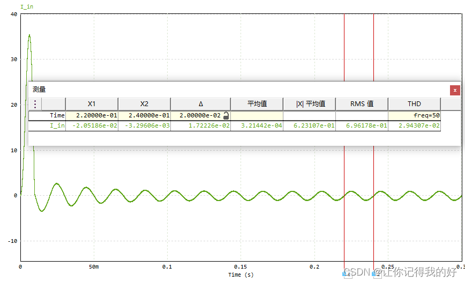The width and height of the screenshot is (465, 282).
Task: Click THD value 2.94307e-02
Action: click(x=414, y=125)
